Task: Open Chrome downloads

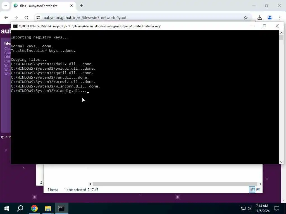Action: pos(260,18)
